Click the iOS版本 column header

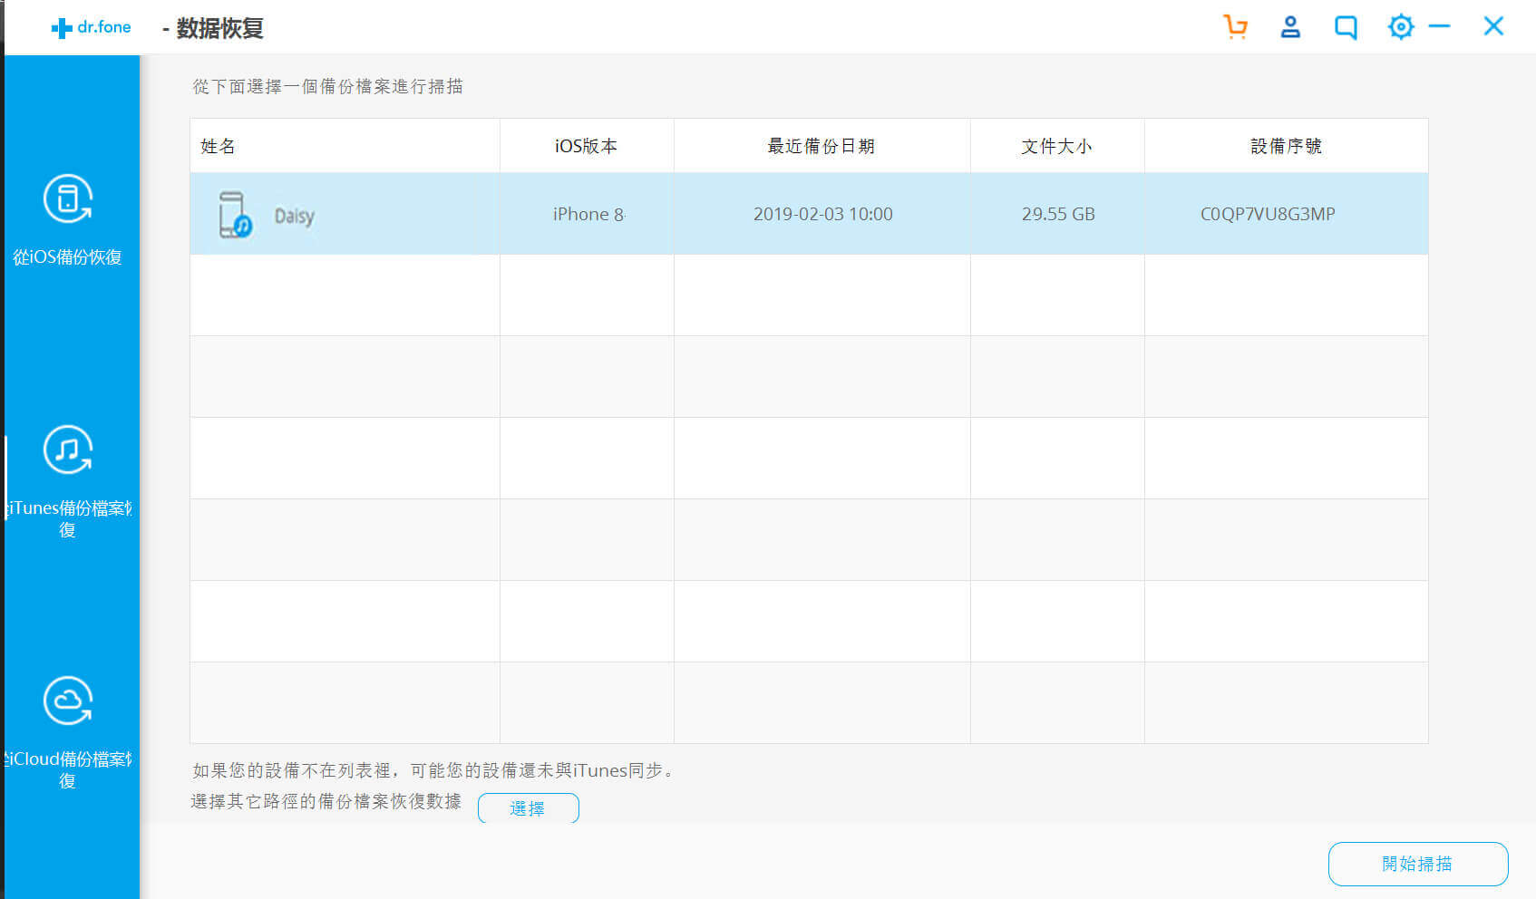tap(586, 146)
